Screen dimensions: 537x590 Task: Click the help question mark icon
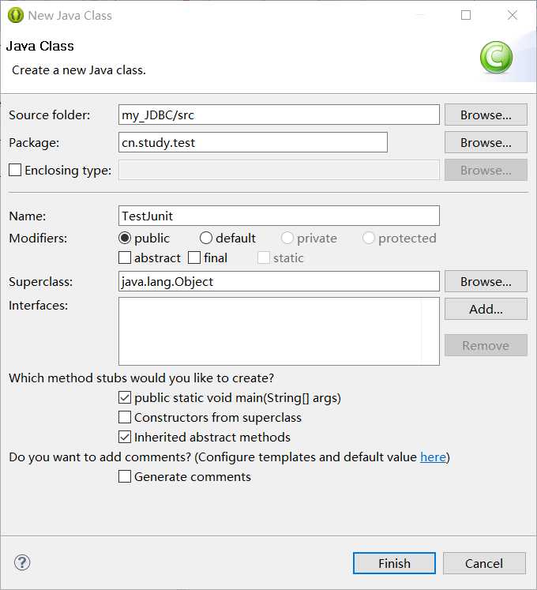(x=22, y=562)
